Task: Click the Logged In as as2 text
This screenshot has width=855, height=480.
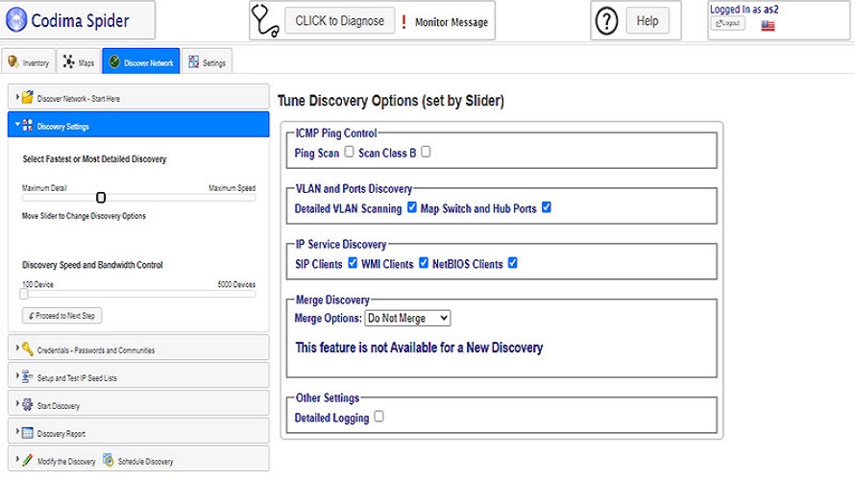Action: [745, 10]
